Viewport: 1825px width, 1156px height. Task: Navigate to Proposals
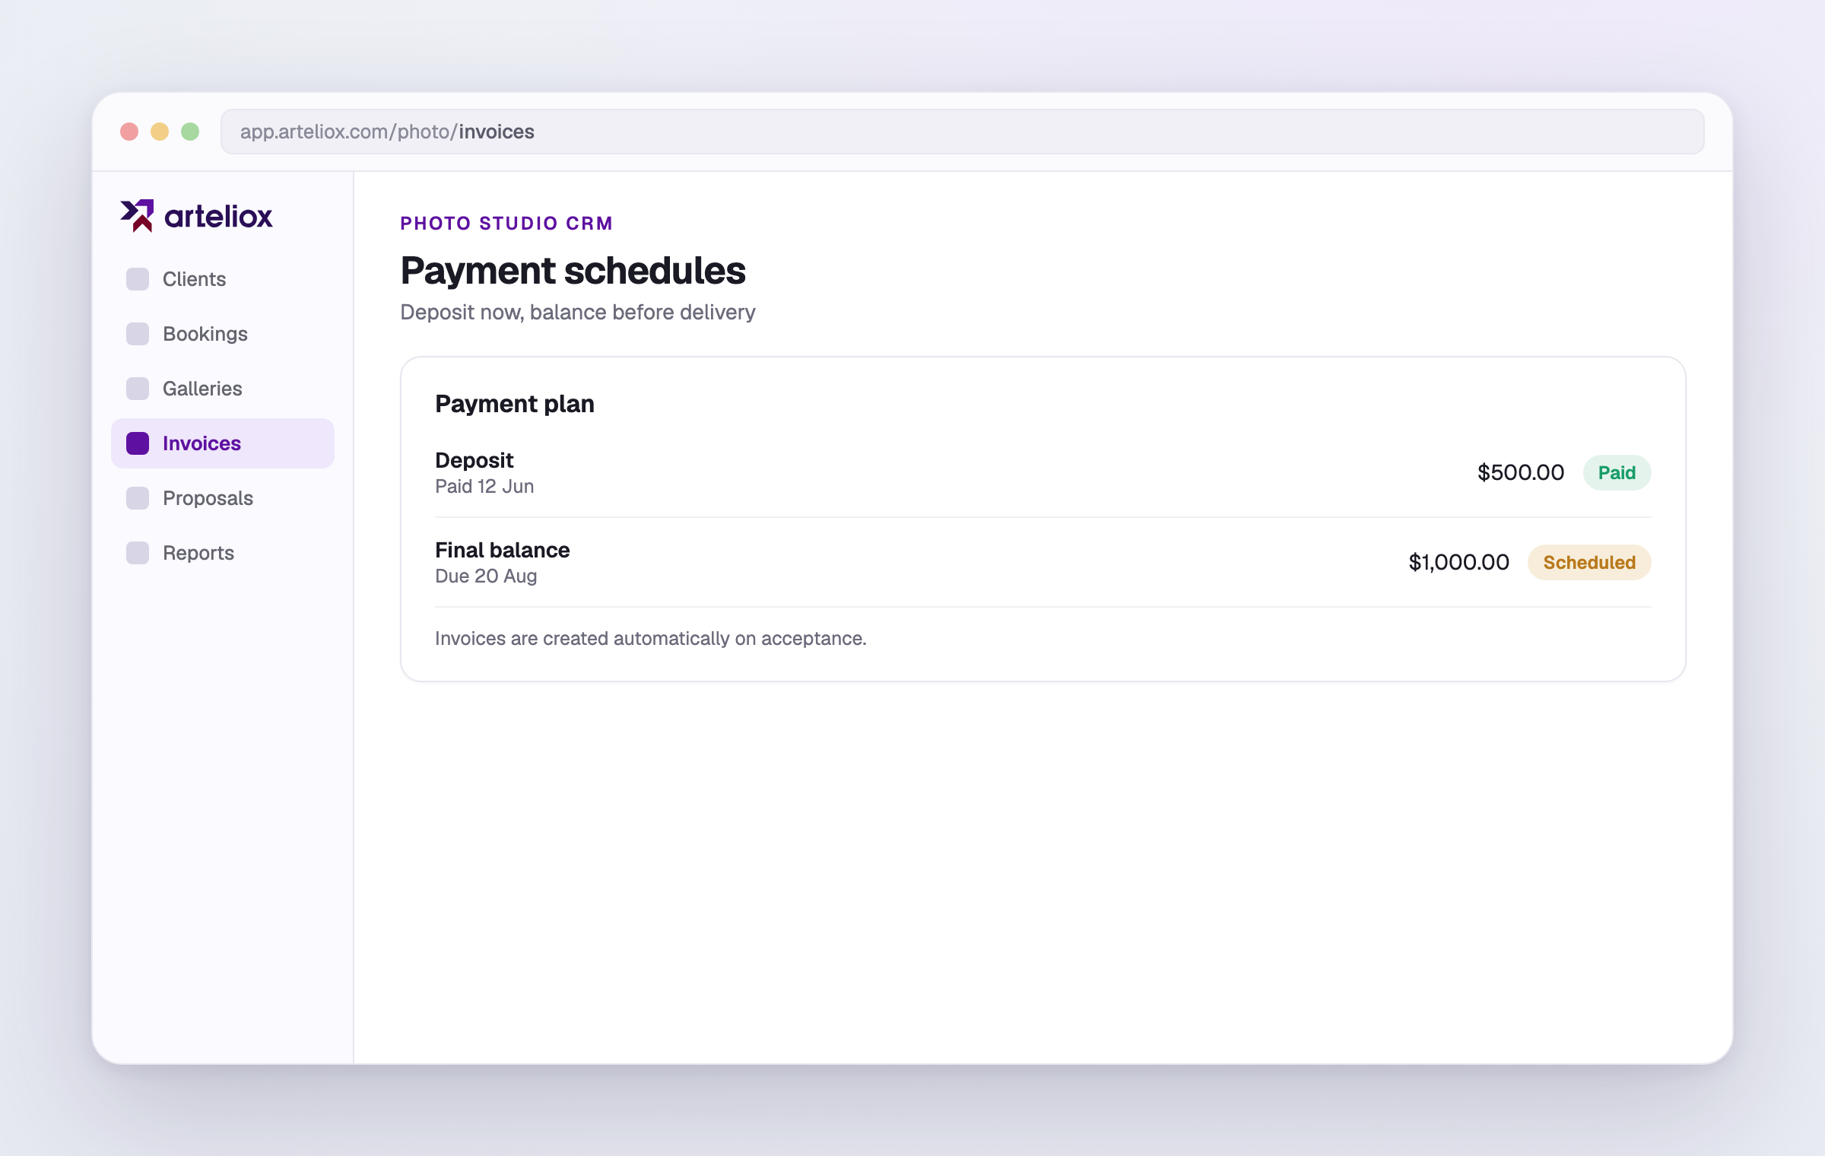(x=223, y=498)
